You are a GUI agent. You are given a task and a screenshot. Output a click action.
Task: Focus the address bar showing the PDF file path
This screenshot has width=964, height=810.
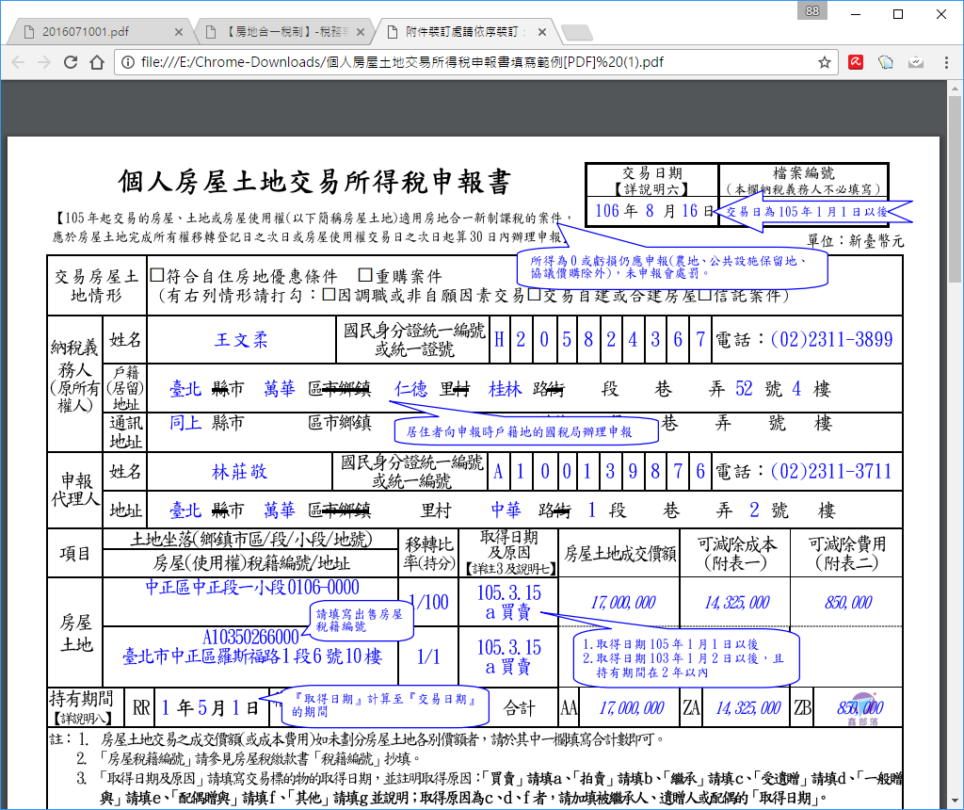pyautogui.click(x=474, y=62)
